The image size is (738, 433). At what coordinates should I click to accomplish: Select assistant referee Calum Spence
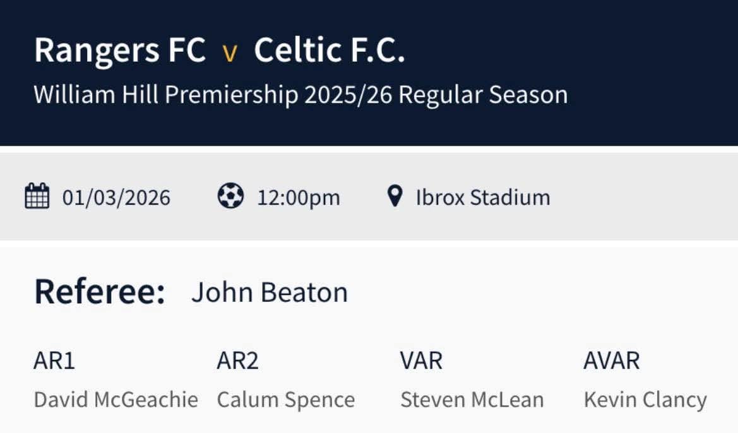click(286, 400)
